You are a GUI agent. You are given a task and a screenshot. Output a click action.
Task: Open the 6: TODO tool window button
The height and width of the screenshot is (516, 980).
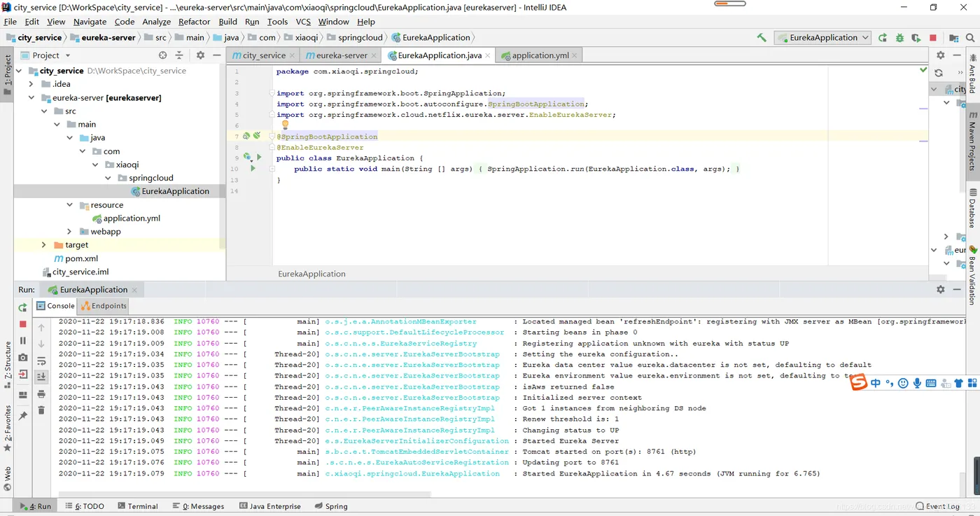[85, 506]
